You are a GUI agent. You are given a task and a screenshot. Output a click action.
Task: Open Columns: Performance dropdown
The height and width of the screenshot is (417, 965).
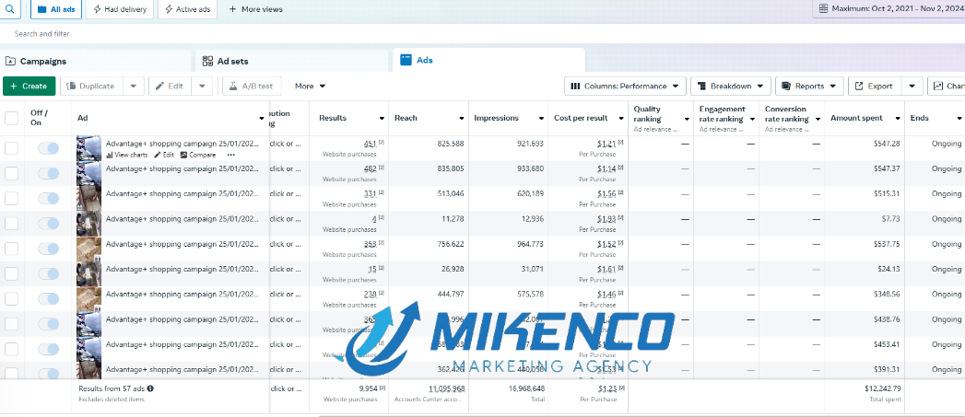(625, 87)
